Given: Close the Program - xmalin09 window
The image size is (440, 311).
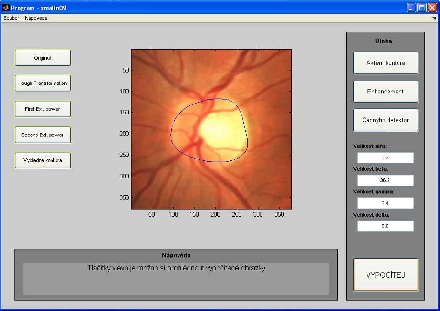Looking at the screenshot, I should coord(432,8).
